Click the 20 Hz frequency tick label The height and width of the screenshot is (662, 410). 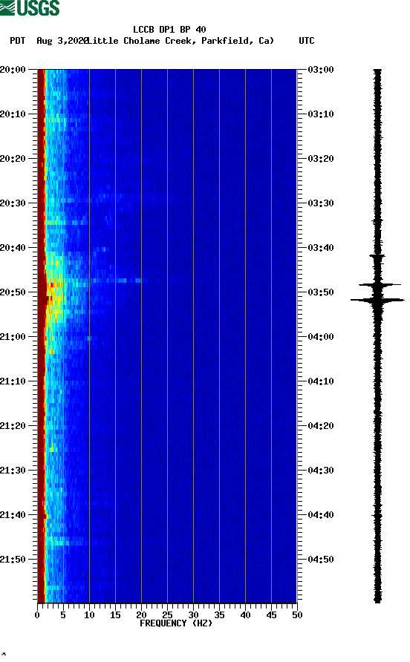coord(141,615)
